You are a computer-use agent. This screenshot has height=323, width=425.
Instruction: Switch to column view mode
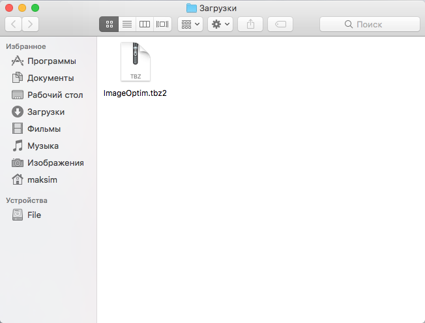145,24
